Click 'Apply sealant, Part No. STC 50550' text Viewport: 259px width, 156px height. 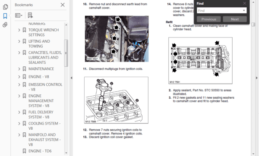pyautogui.click(x=202, y=92)
